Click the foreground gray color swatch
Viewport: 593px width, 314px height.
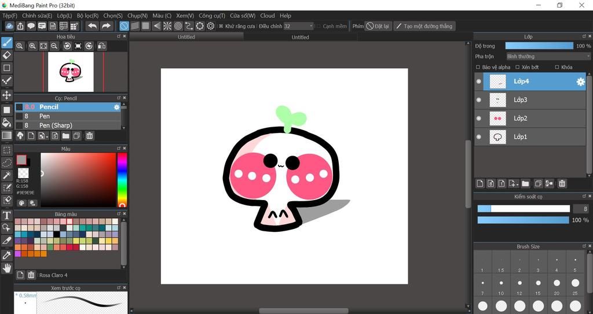pos(21,160)
